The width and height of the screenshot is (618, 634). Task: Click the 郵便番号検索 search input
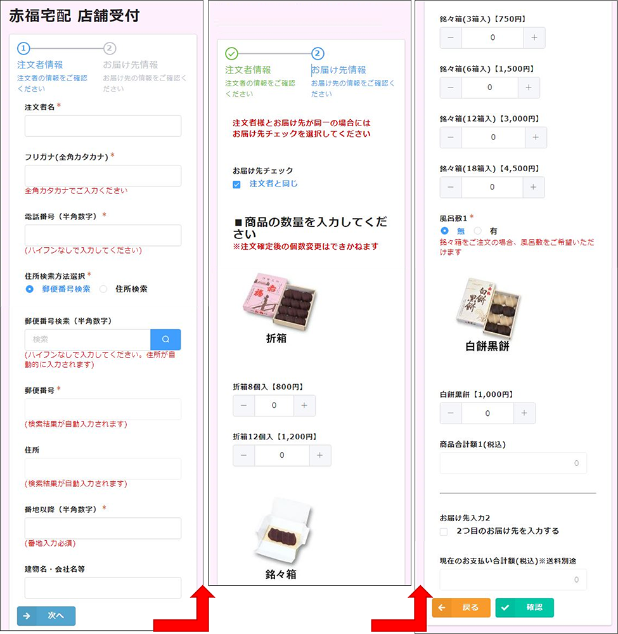point(87,339)
